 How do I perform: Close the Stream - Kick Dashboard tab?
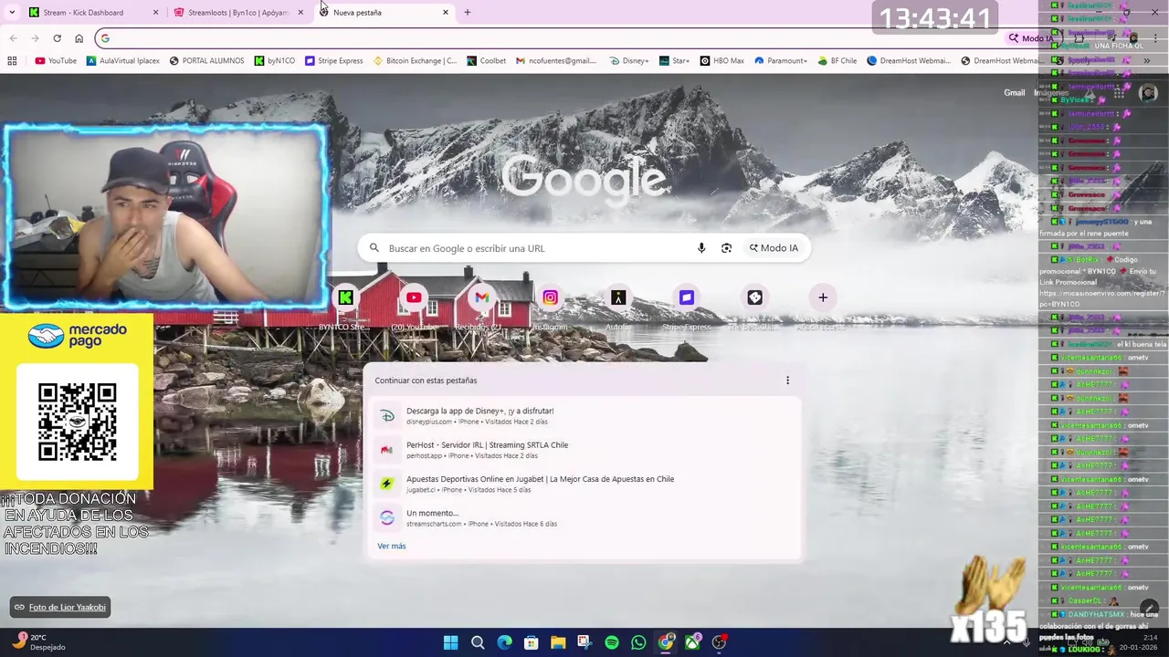[x=155, y=13]
